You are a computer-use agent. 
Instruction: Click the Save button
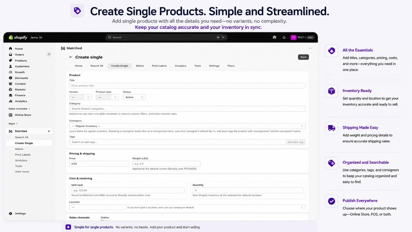point(303,57)
